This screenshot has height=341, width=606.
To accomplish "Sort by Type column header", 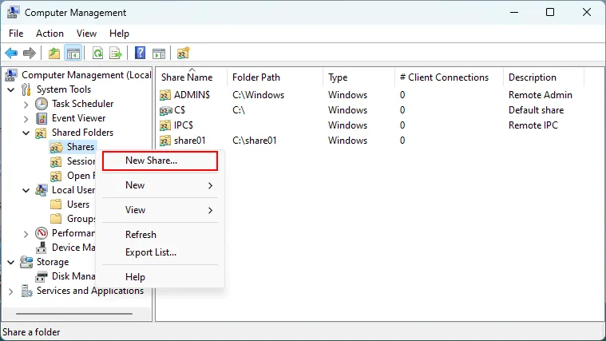I will (x=359, y=77).
